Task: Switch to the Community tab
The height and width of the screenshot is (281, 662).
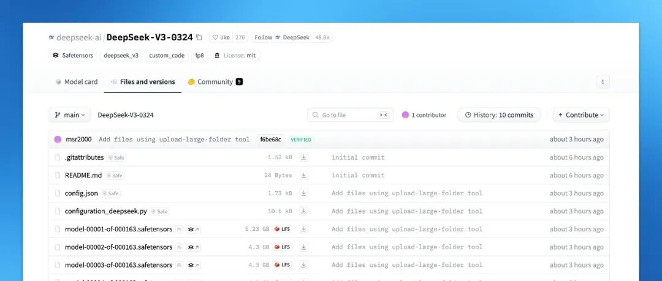Action: (215, 82)
